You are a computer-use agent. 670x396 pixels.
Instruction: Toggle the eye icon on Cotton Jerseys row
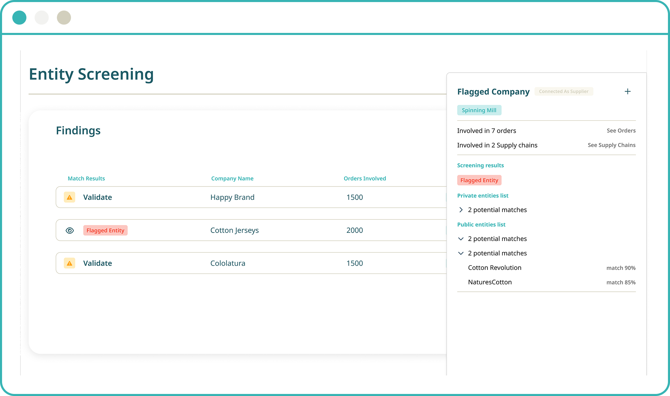[70, 230]
